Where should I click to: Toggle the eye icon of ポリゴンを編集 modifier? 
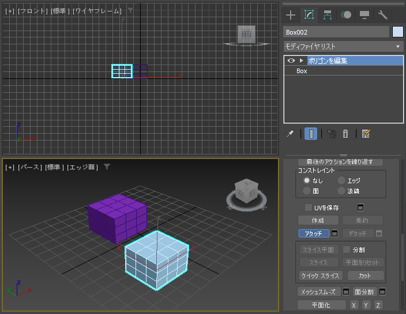[x=291, y=60]
